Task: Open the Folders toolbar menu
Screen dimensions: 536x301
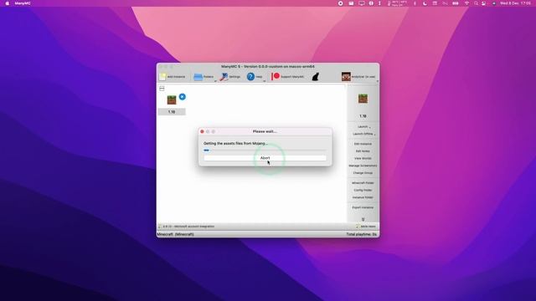Action: (204, 77)
